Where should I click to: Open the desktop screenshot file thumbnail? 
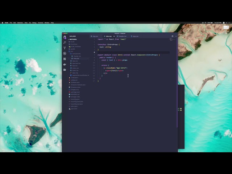coord(226,28)
